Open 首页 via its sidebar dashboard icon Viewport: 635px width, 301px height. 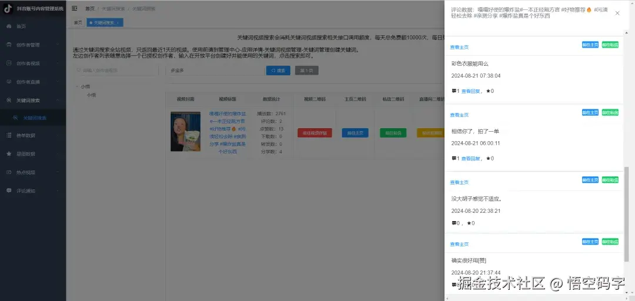pos(9,26)
